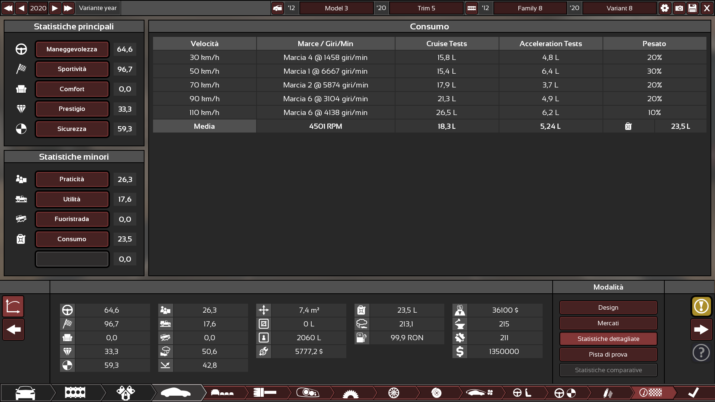Open the Variant 8 selector
Image resolution: width=715 pixels, height=402 pixels.
pos(619,8)
